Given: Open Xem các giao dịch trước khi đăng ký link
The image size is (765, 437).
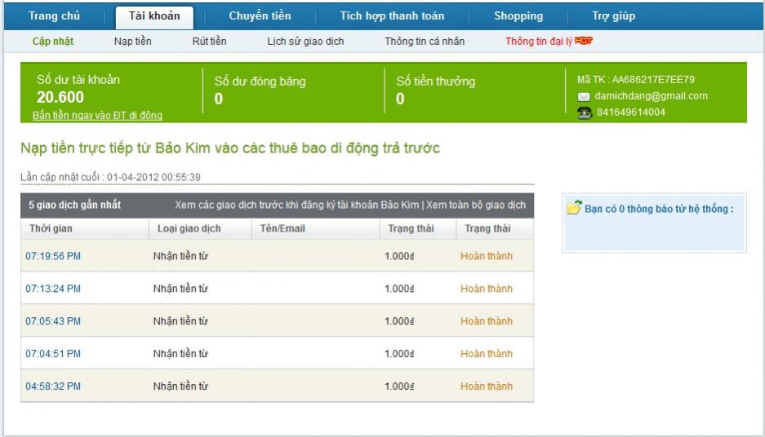Looking at the screenshot, I should pyautogui.click(x=297, y=205).
